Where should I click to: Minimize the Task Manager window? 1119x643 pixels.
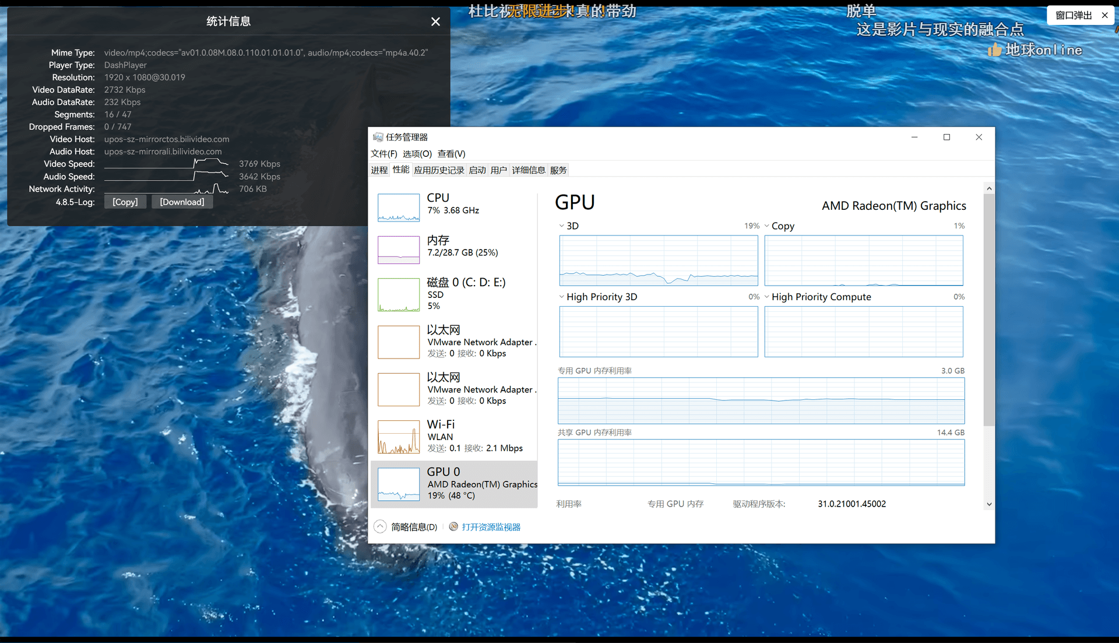coord(914,137)
